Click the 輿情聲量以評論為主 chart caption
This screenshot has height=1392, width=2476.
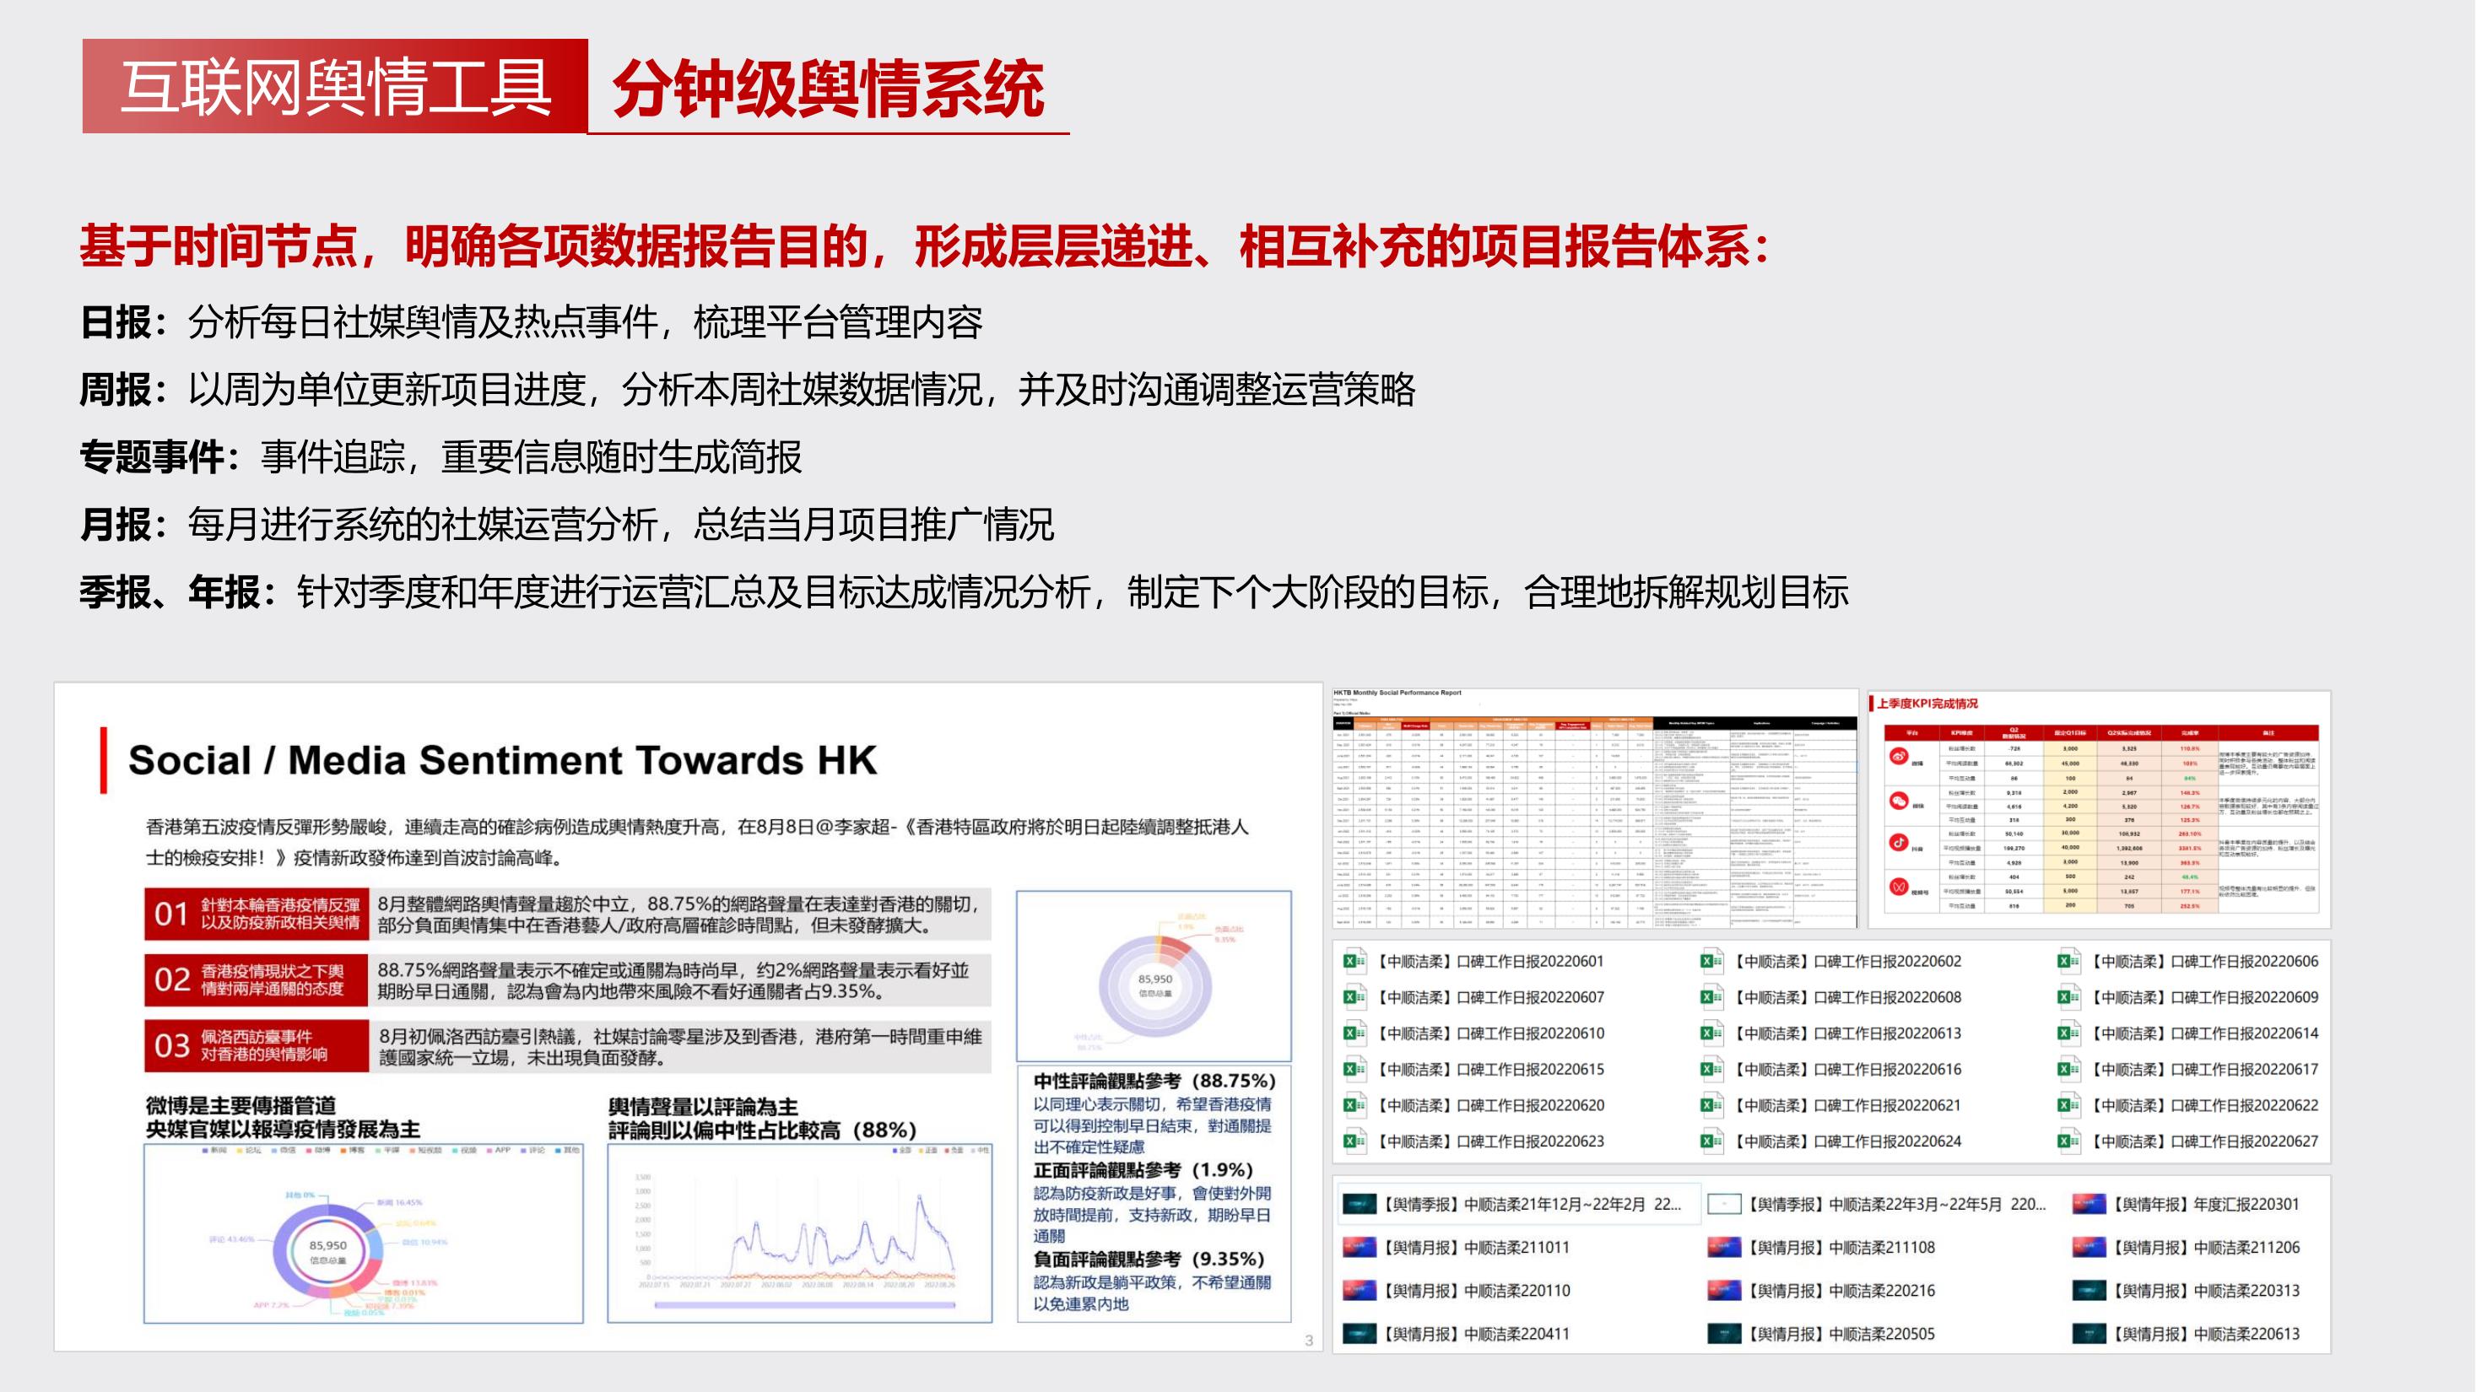(762, 1118)
